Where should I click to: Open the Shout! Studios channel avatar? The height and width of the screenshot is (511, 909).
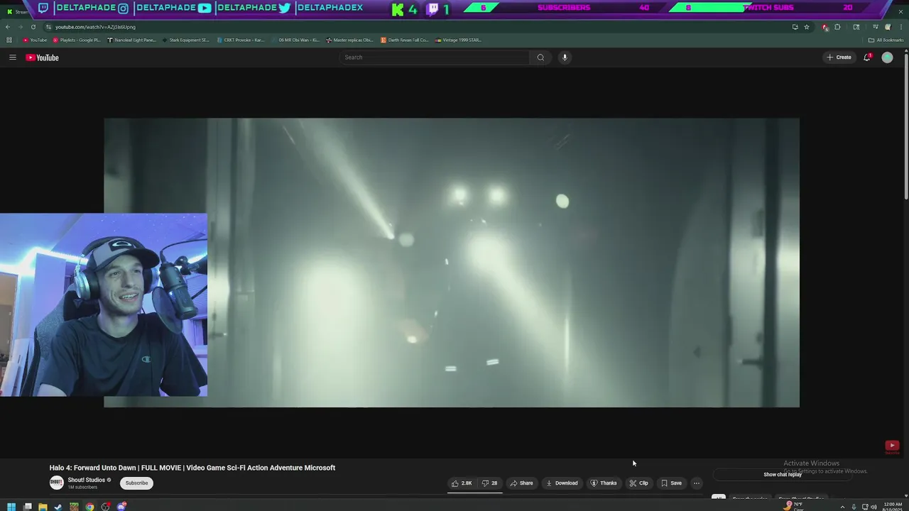[56, 483]
